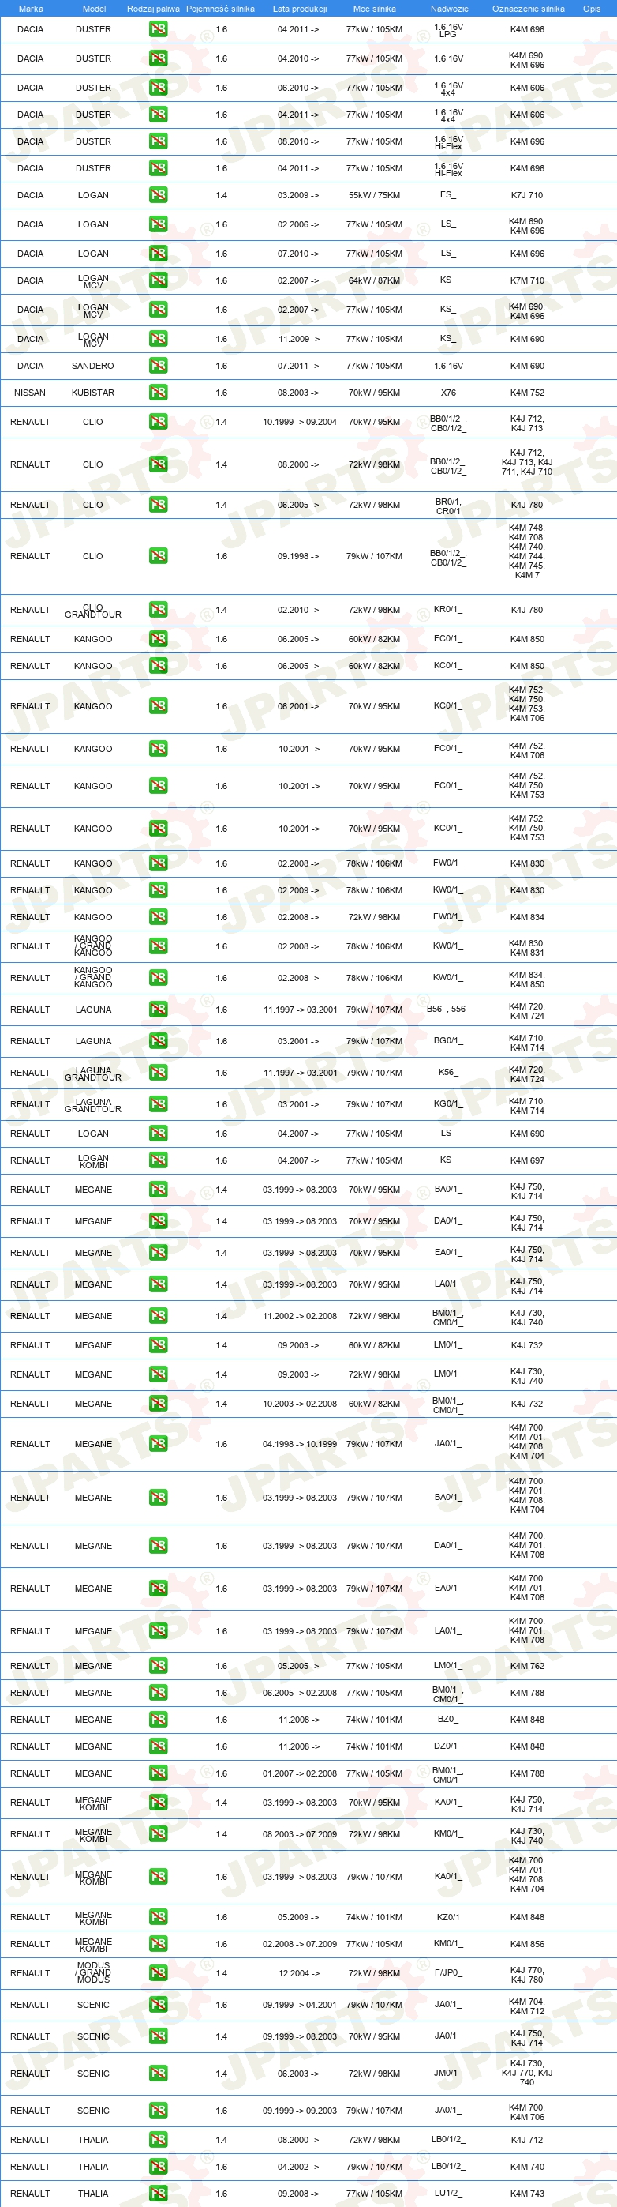
Task: Click the FS_ body code
Action: point(448,194)
